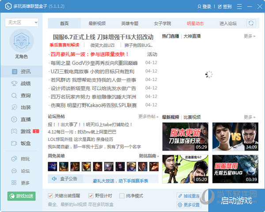Switch to the 最新视频 tab
Viewport: 265px width, 212px height.
pos(97,23)
